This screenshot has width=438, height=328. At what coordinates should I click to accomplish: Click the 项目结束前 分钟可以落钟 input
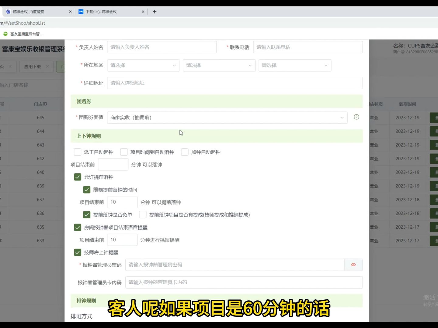pyautogui.click(x=113, y=164)
